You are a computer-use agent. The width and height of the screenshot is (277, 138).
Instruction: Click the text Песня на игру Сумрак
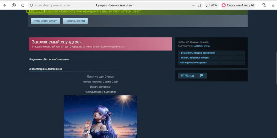click(100, 77)
